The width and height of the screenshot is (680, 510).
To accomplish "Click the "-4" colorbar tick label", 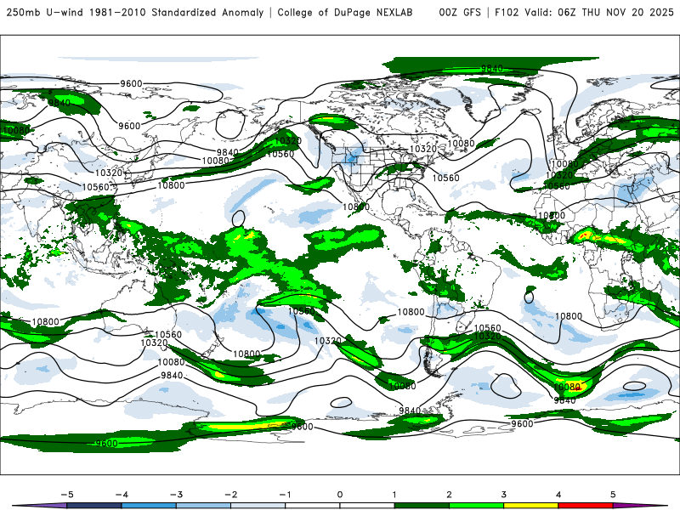I will 122,495.
